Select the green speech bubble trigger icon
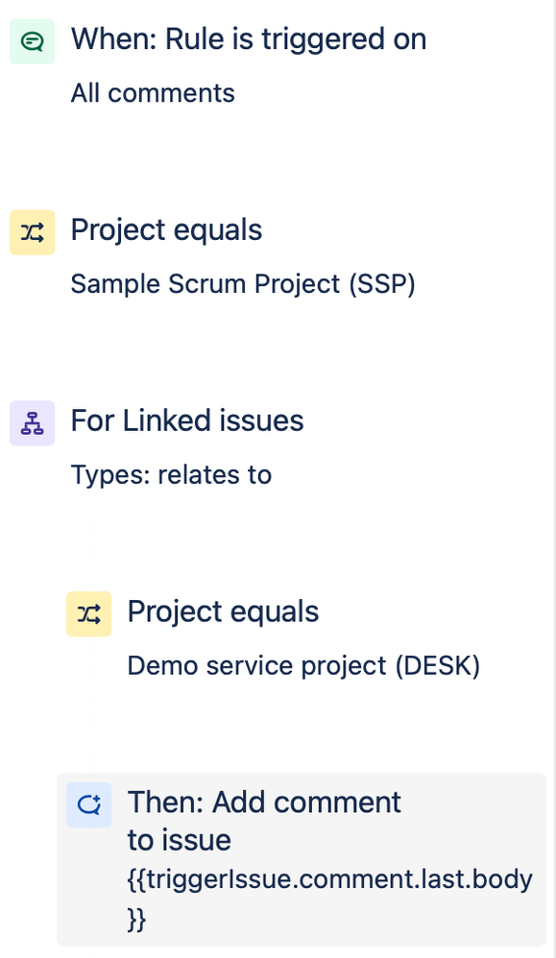Viewport: 556px width, 958px height. (x=32, y=41)
